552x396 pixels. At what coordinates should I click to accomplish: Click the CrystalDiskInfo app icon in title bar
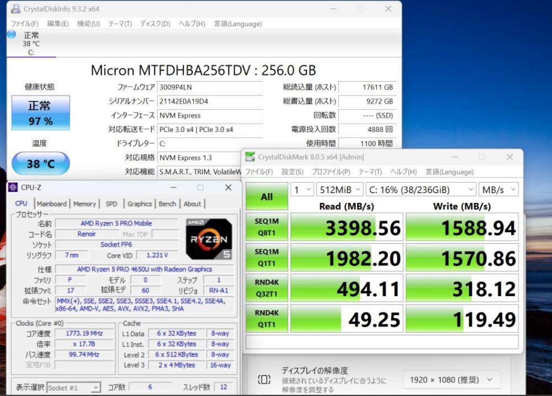click(15, 9)
